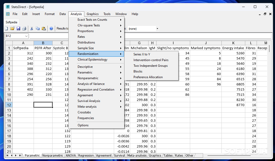Open Options in Analysis menu
275x161 pixels.
(96, 125)
